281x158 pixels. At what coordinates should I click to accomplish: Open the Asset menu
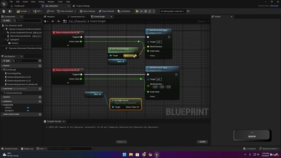pyautogui.click(x=25, y=2)
